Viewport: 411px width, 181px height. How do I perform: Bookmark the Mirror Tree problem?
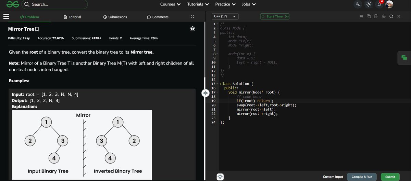[37, 29]
